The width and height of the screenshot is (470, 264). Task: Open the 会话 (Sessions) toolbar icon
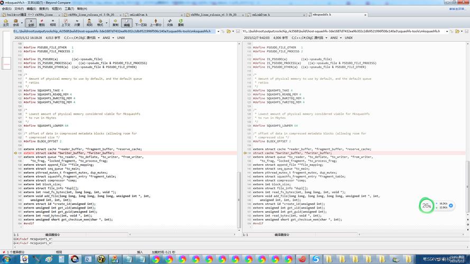(15, 23)
